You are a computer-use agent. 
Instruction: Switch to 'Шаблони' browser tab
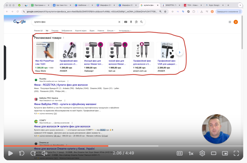click(84, 5)
